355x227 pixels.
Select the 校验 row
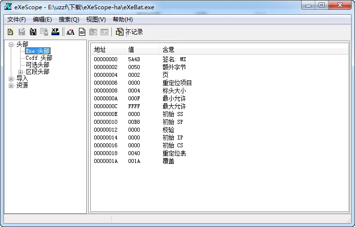tap(219, 130)
